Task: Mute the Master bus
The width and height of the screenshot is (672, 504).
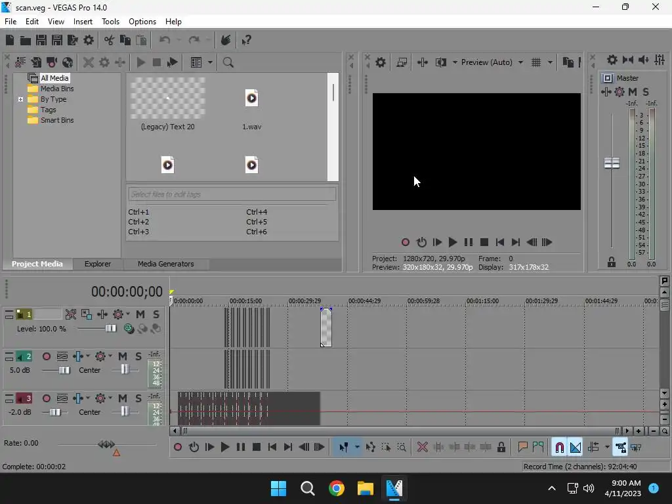Action: (632, 92)
